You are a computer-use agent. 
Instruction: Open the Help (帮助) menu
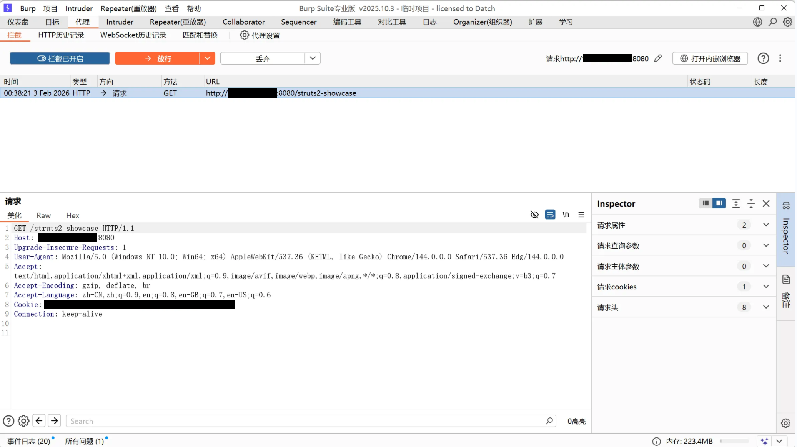click(x=194, y=8)
